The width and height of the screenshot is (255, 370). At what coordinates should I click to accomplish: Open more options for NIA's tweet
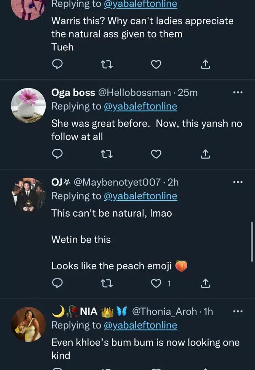click(x=237, y=311)
